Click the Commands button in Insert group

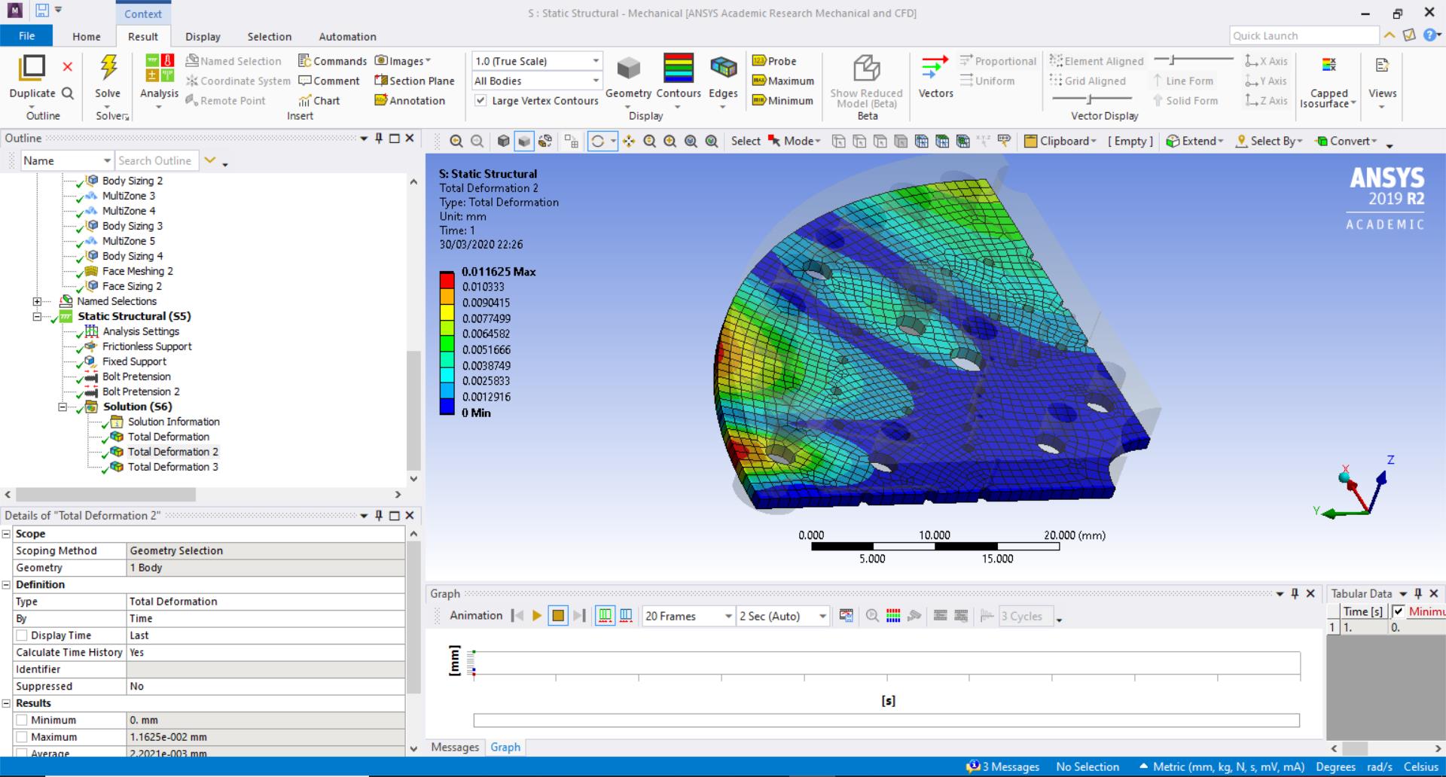pyautogui.click(x=332, y=61)
